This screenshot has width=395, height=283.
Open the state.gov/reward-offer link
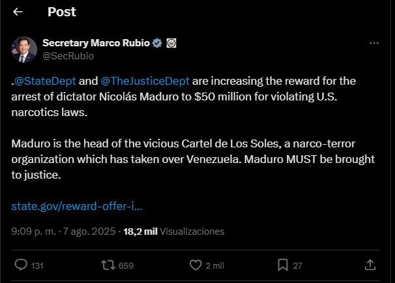click(x=77, y=207)
